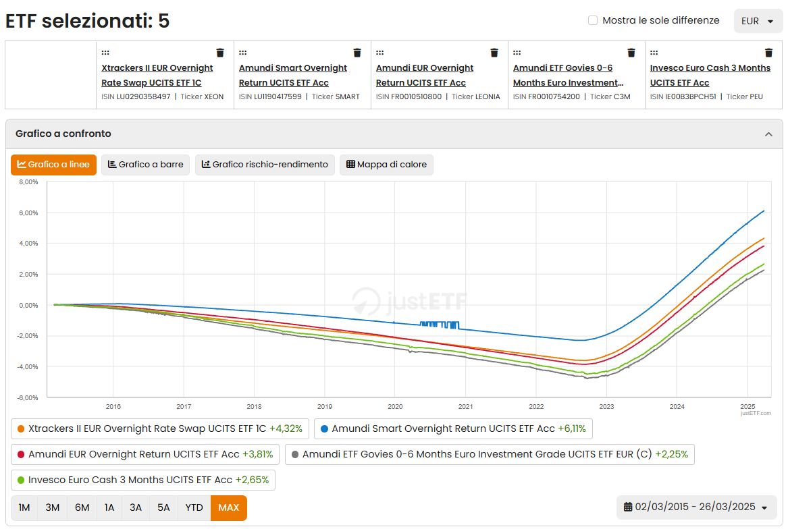Open Amundi Smart Overnight Return UCITS ETF link
The width and height of the screenshot is (788, 529).
(293, 76)
